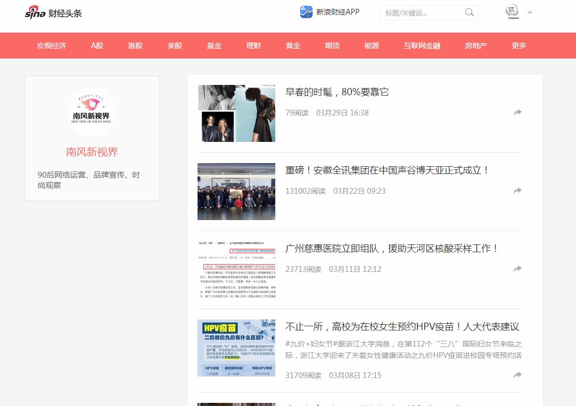Viewport: 576px width, 406px height.
Task: Share the 广州慈惠医院 article
Action: (x=517, y=269)
